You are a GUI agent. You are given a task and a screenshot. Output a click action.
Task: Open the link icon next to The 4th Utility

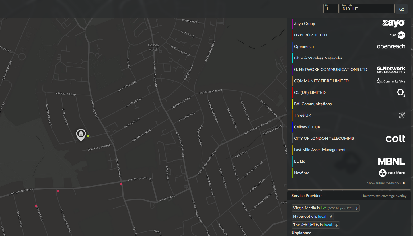tap(337, 225)
